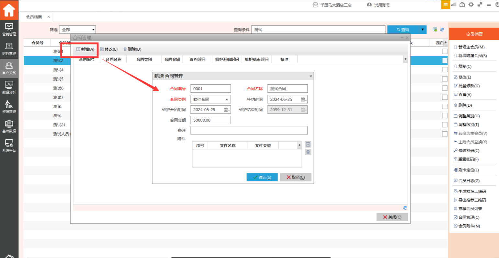Click the 备注 input field
The width and height of the screenshot is (499, 258).
[x=249, y=130]
